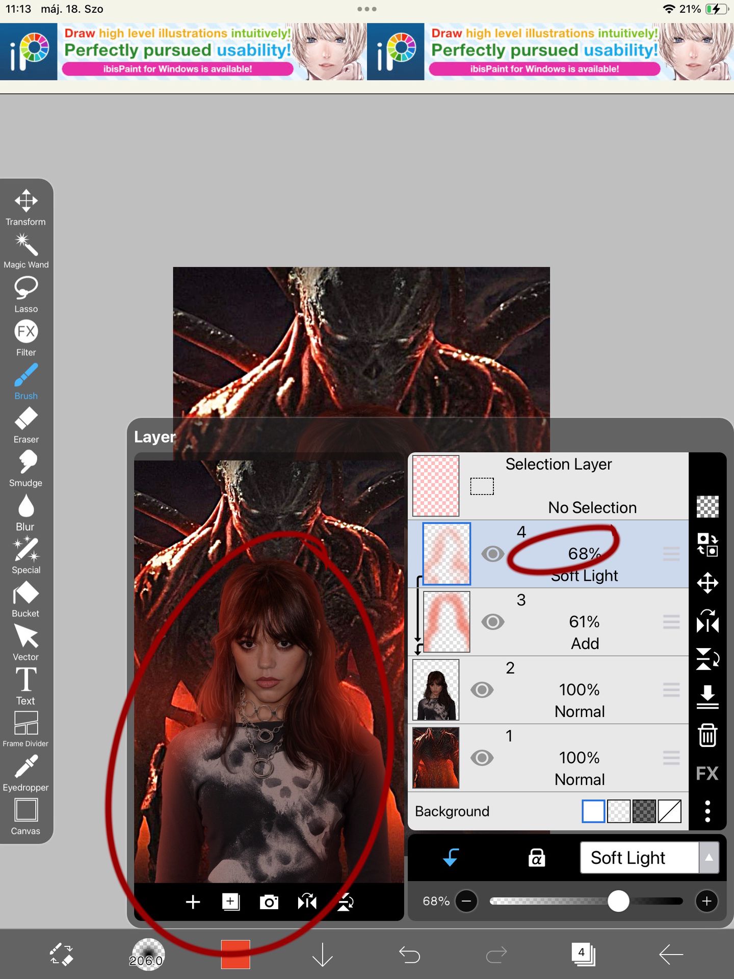Click the opacity slider track

point(586,901)
